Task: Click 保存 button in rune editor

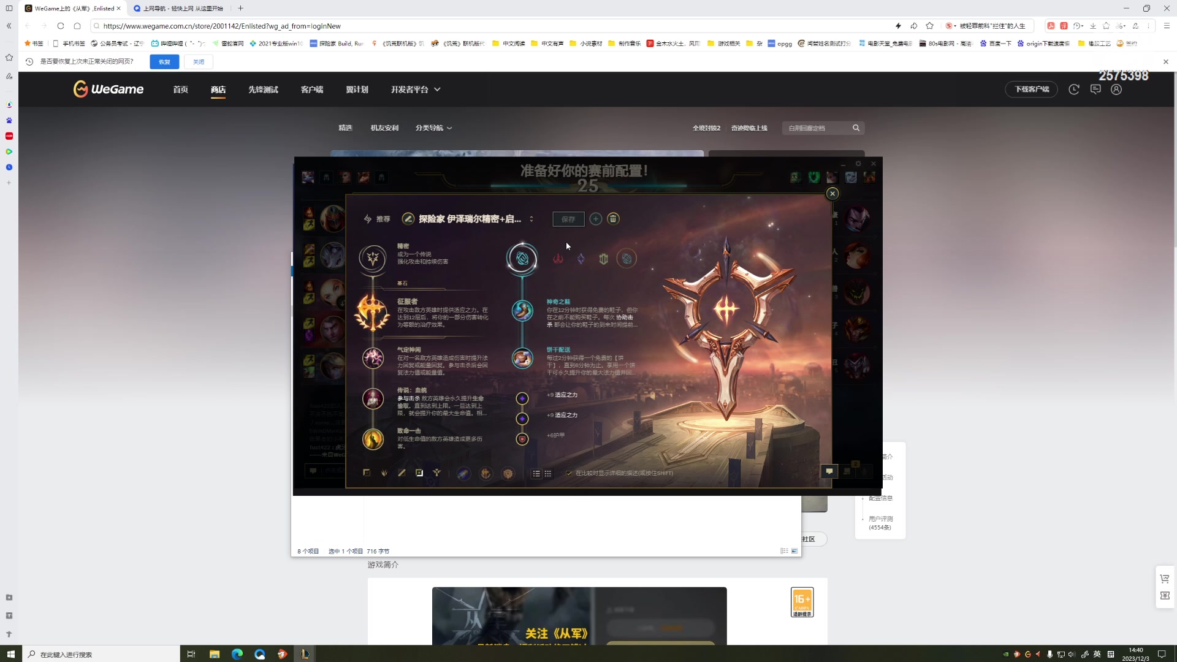Action: click(568, 219)
